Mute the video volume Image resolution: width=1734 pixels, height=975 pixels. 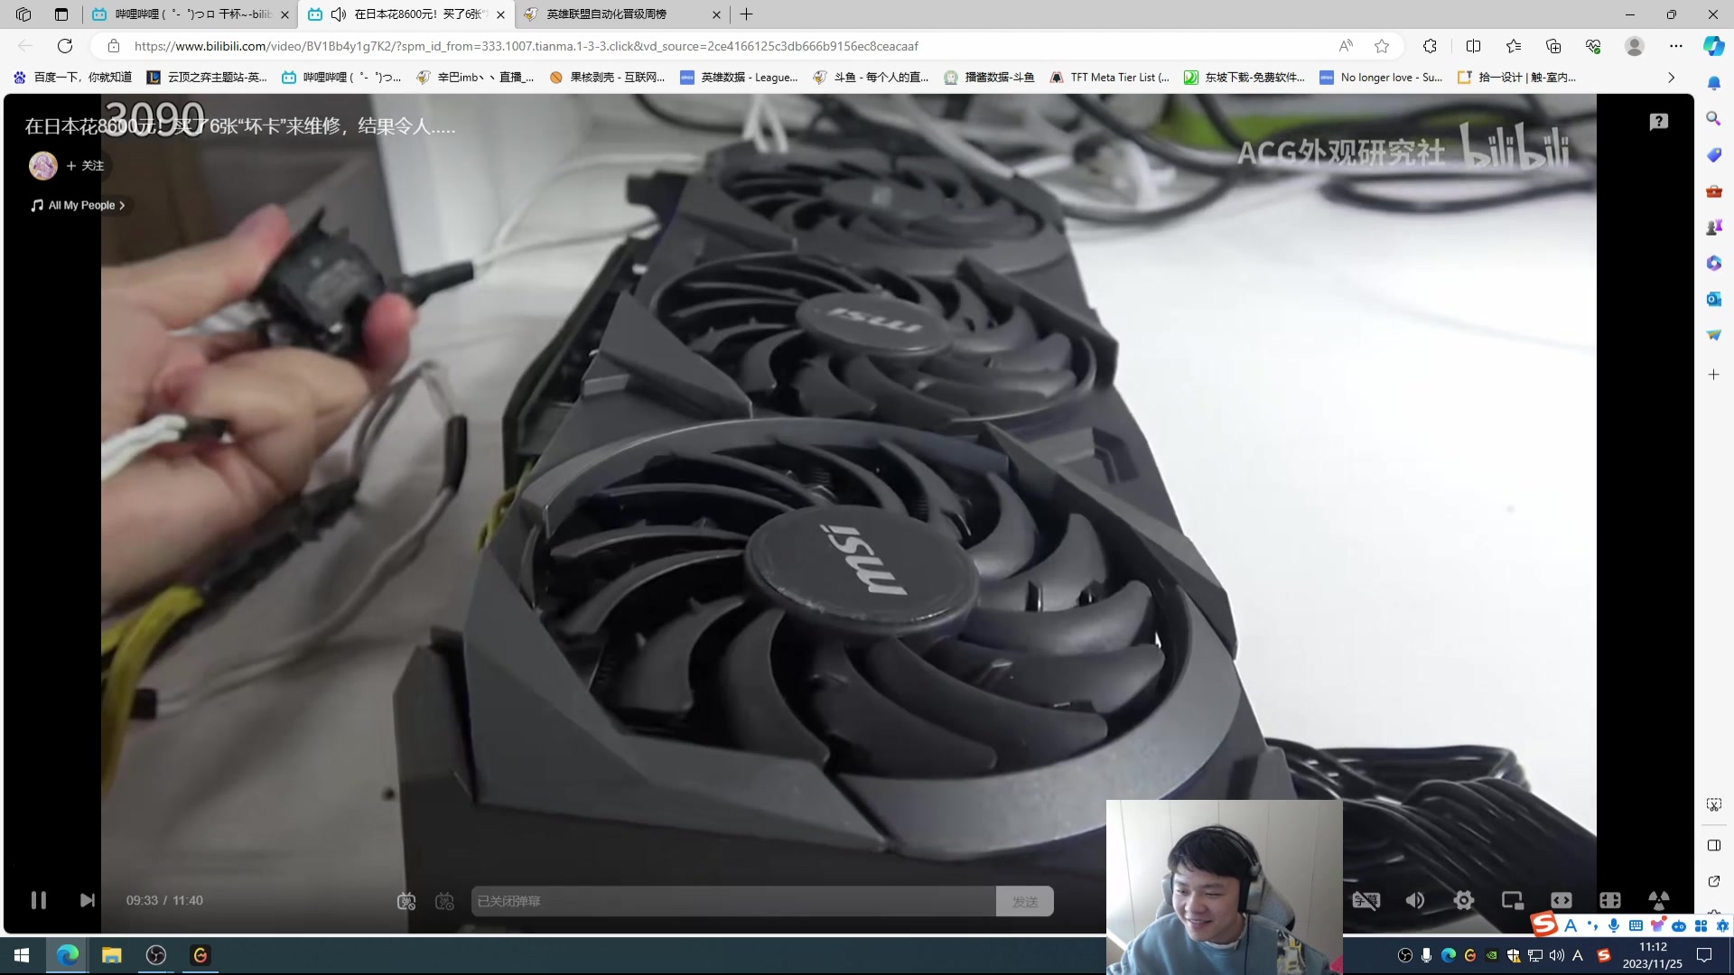click(1415, 900)
